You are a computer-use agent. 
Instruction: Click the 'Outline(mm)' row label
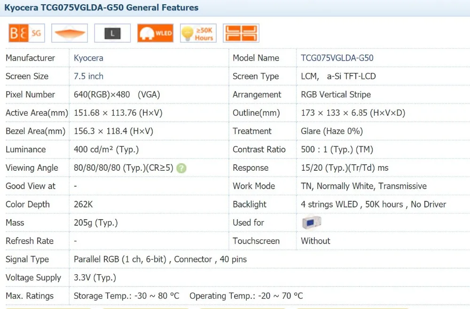[256, 113]
